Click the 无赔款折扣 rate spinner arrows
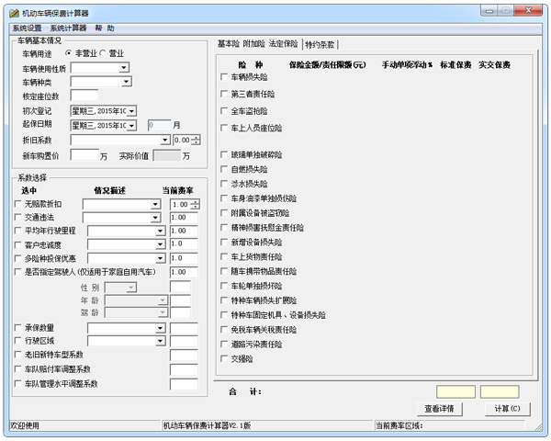Screen dimensions: 551x441 click(x=196, y=204)
